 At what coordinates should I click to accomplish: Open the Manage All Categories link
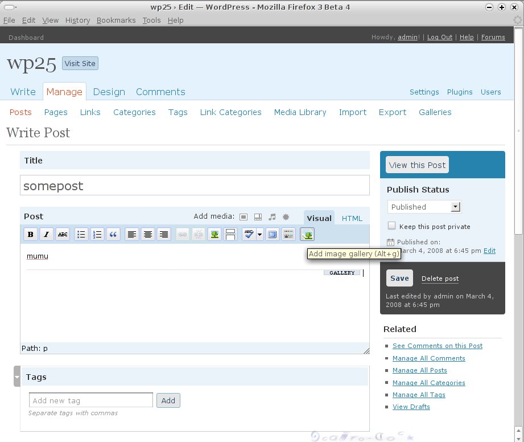429,382
